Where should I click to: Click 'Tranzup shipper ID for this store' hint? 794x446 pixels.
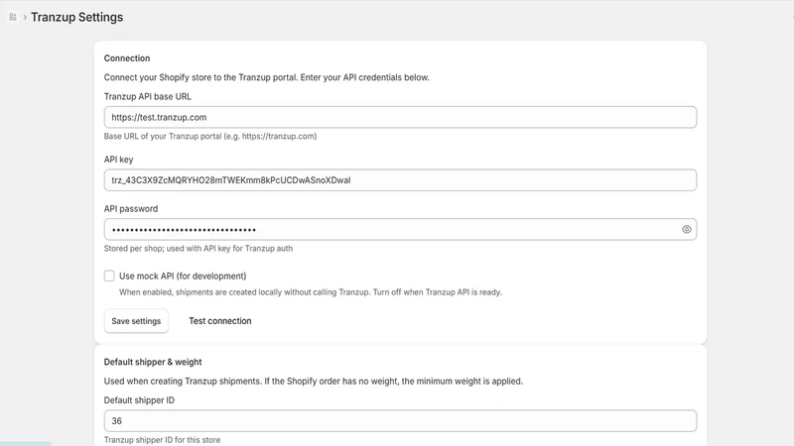[x=162, y=440]
